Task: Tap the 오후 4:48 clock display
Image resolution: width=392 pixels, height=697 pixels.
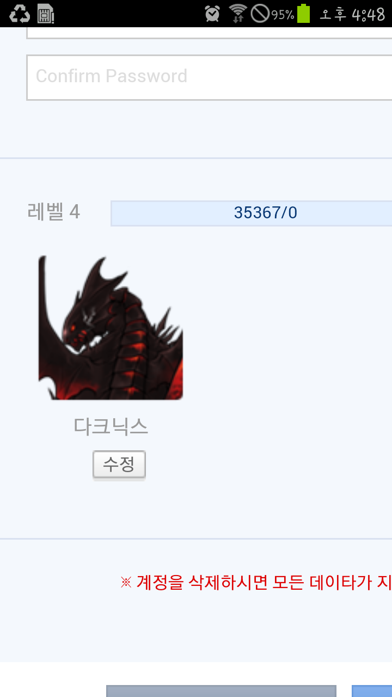Action: click(x=352, y=14)
